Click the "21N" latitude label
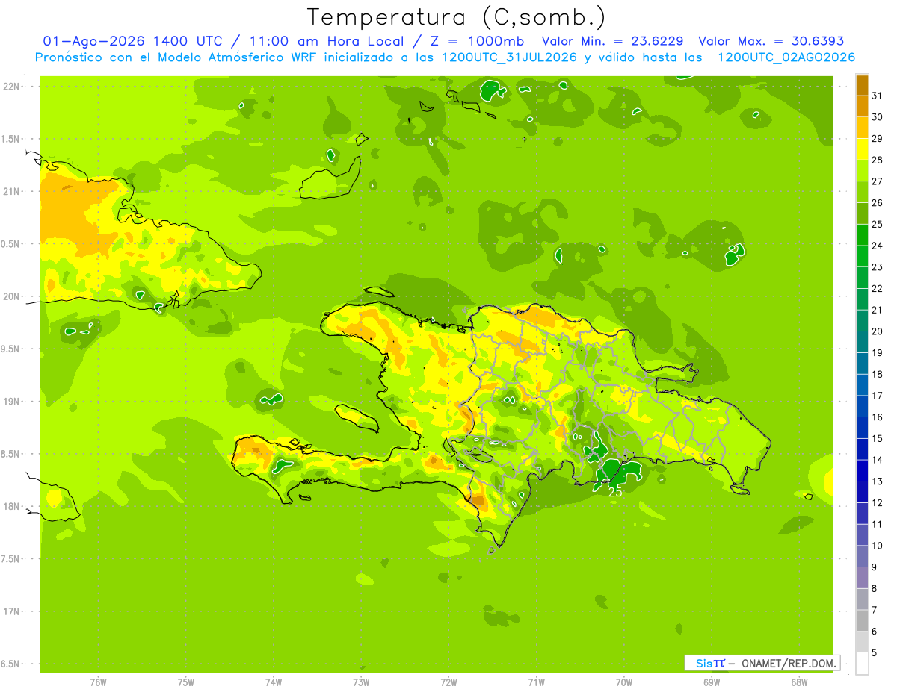Screen dimensions: 897x692 (x=10, y=191)
